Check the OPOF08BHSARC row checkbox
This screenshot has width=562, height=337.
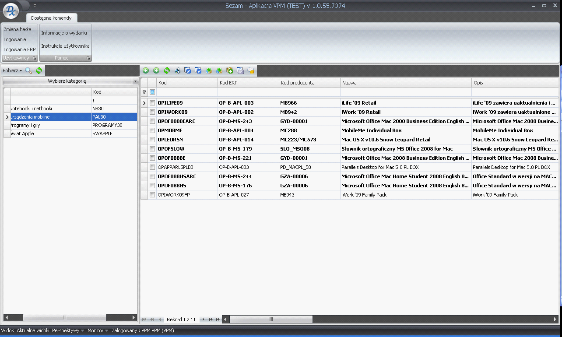152,176
